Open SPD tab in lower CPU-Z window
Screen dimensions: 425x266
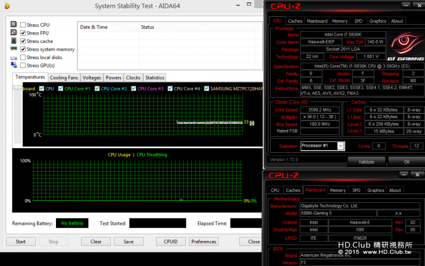pos(356,190)
